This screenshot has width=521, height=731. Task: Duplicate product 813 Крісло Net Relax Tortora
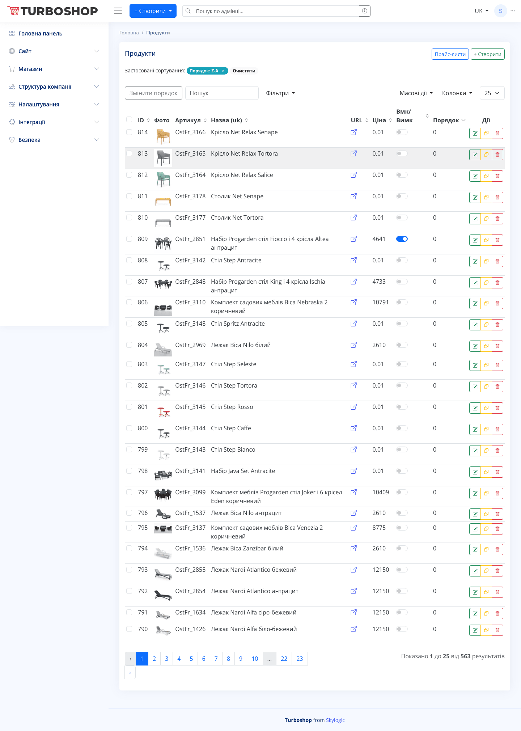pos(486,155)
